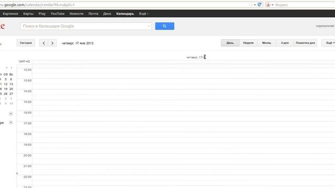Viewport: 335px width, 188px height.
Task: Click the 18:00 time label
Action: coord(27,134)
